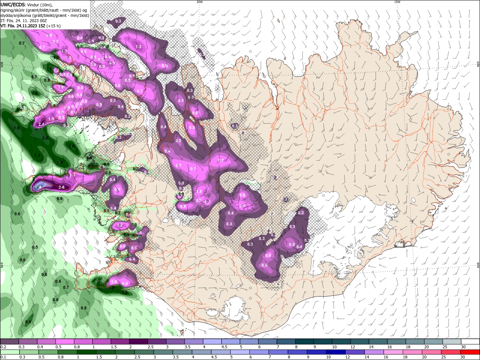
Task: Click the '2.5' label on the purple snow legend
Action: pyautogui.click(x=151, y=347)
